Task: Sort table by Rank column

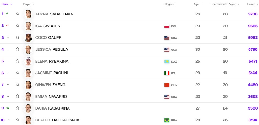Action: [7, 4]
